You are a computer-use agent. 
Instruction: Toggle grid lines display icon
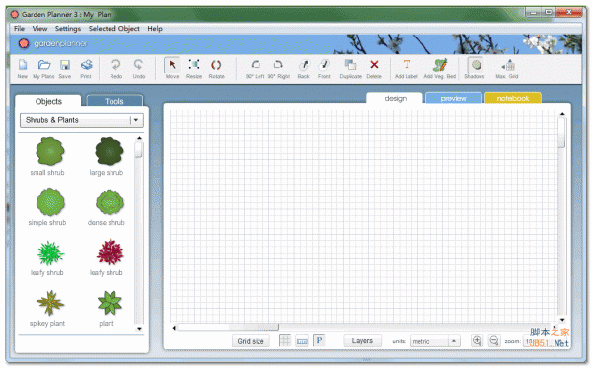[x=285, y=341]
